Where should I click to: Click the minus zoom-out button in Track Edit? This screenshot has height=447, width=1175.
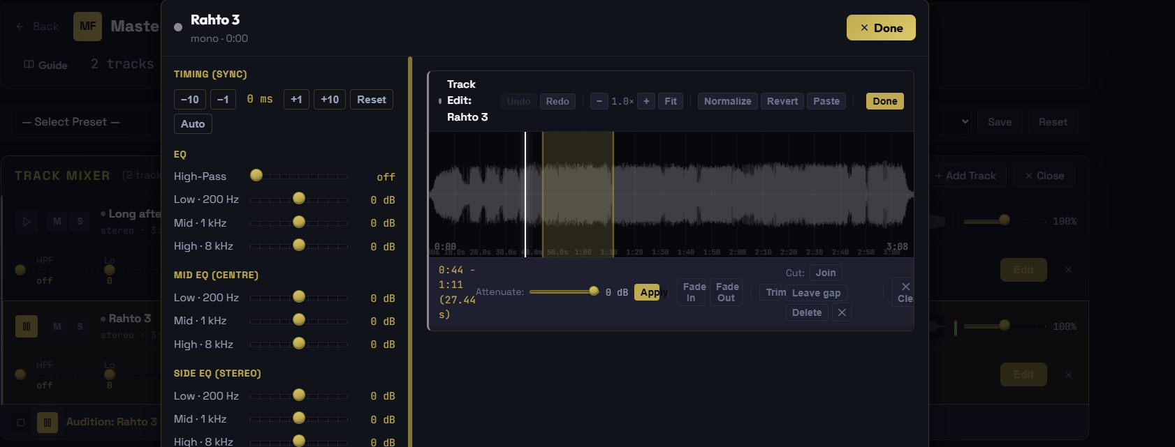click(x=599, y=101)
